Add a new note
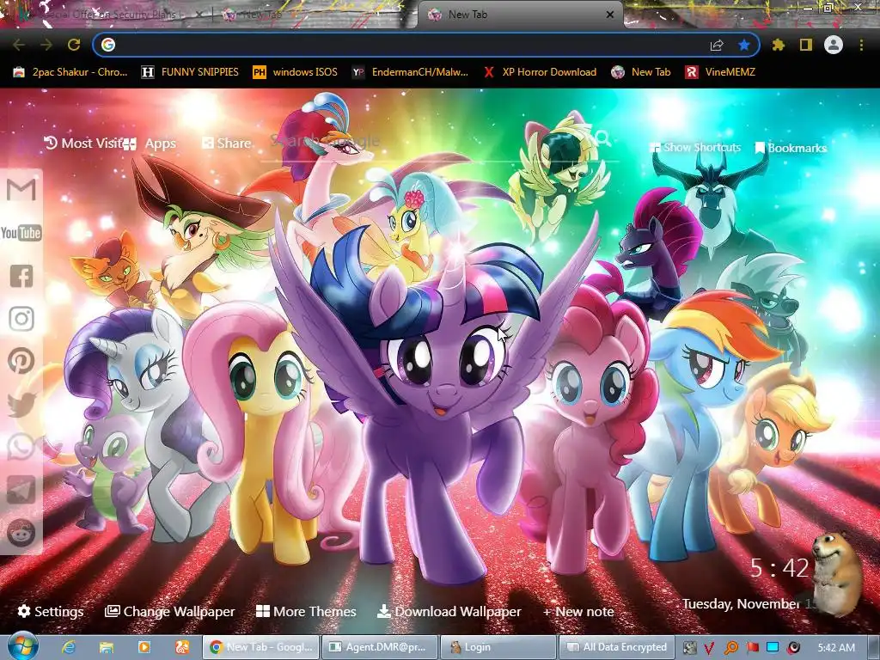Image resolution: width=880 pixels, height=660 pixels. [578, 611]
